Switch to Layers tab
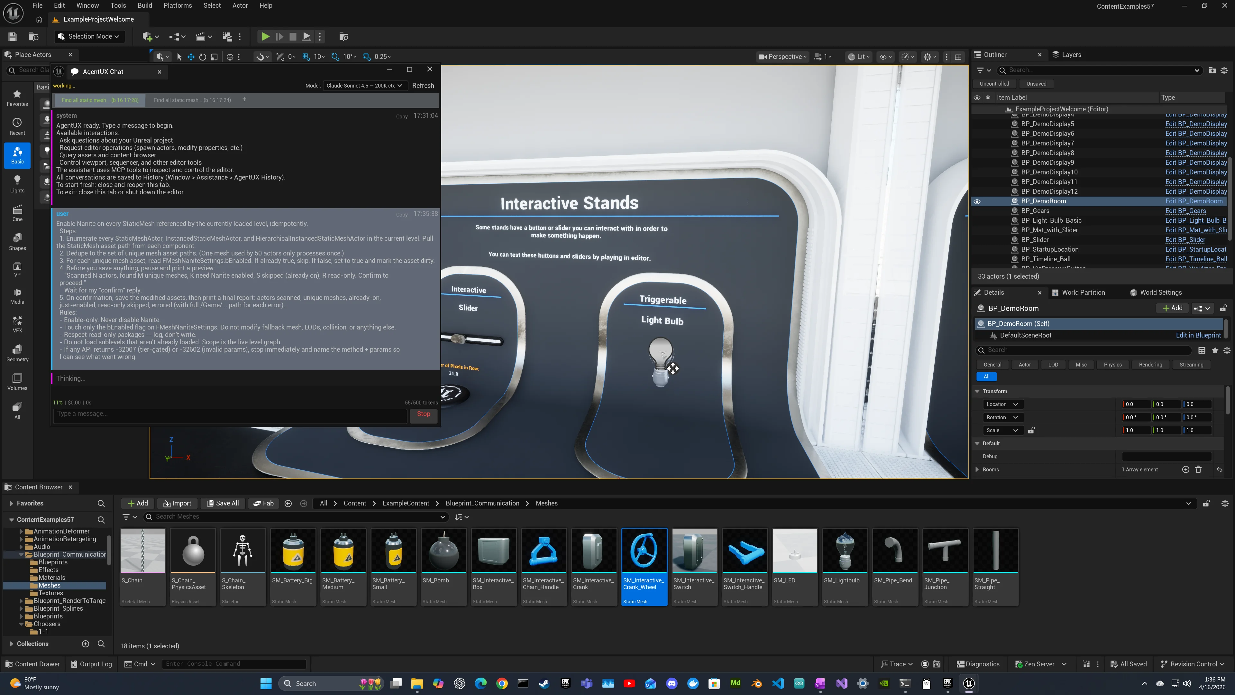 pyautogui.click(x=1067, y=55)
